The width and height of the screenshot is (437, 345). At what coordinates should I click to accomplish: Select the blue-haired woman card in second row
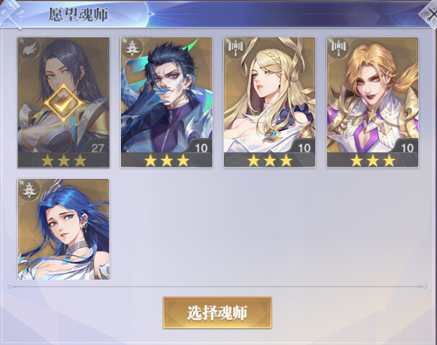point(63,229)
